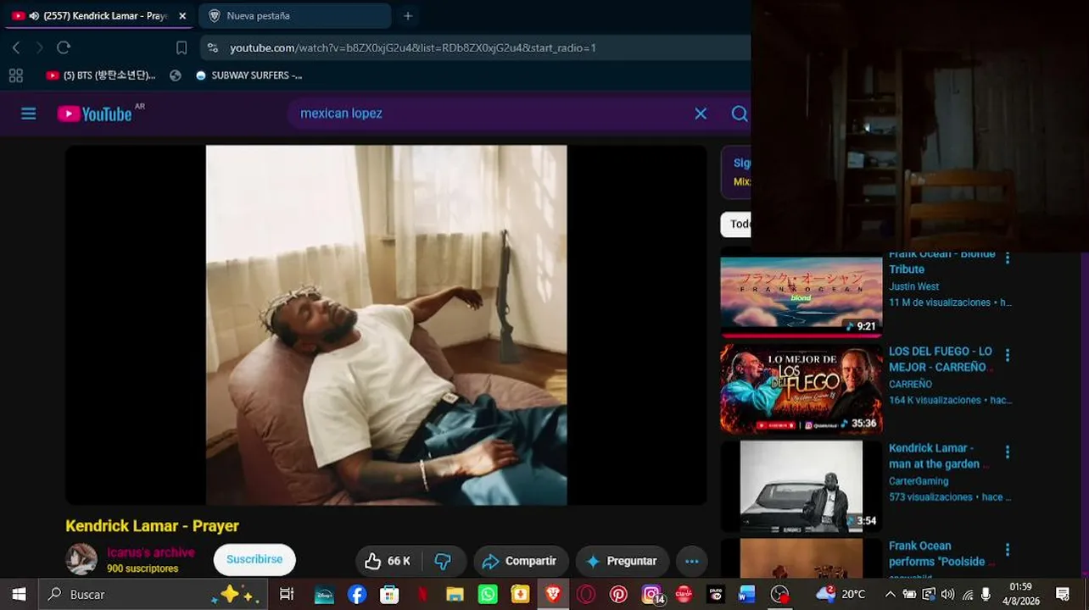Viewport: 1089px width, 610px height.
Task: Open the YouTube hamburger guide menu
Action: click(29, 114)
